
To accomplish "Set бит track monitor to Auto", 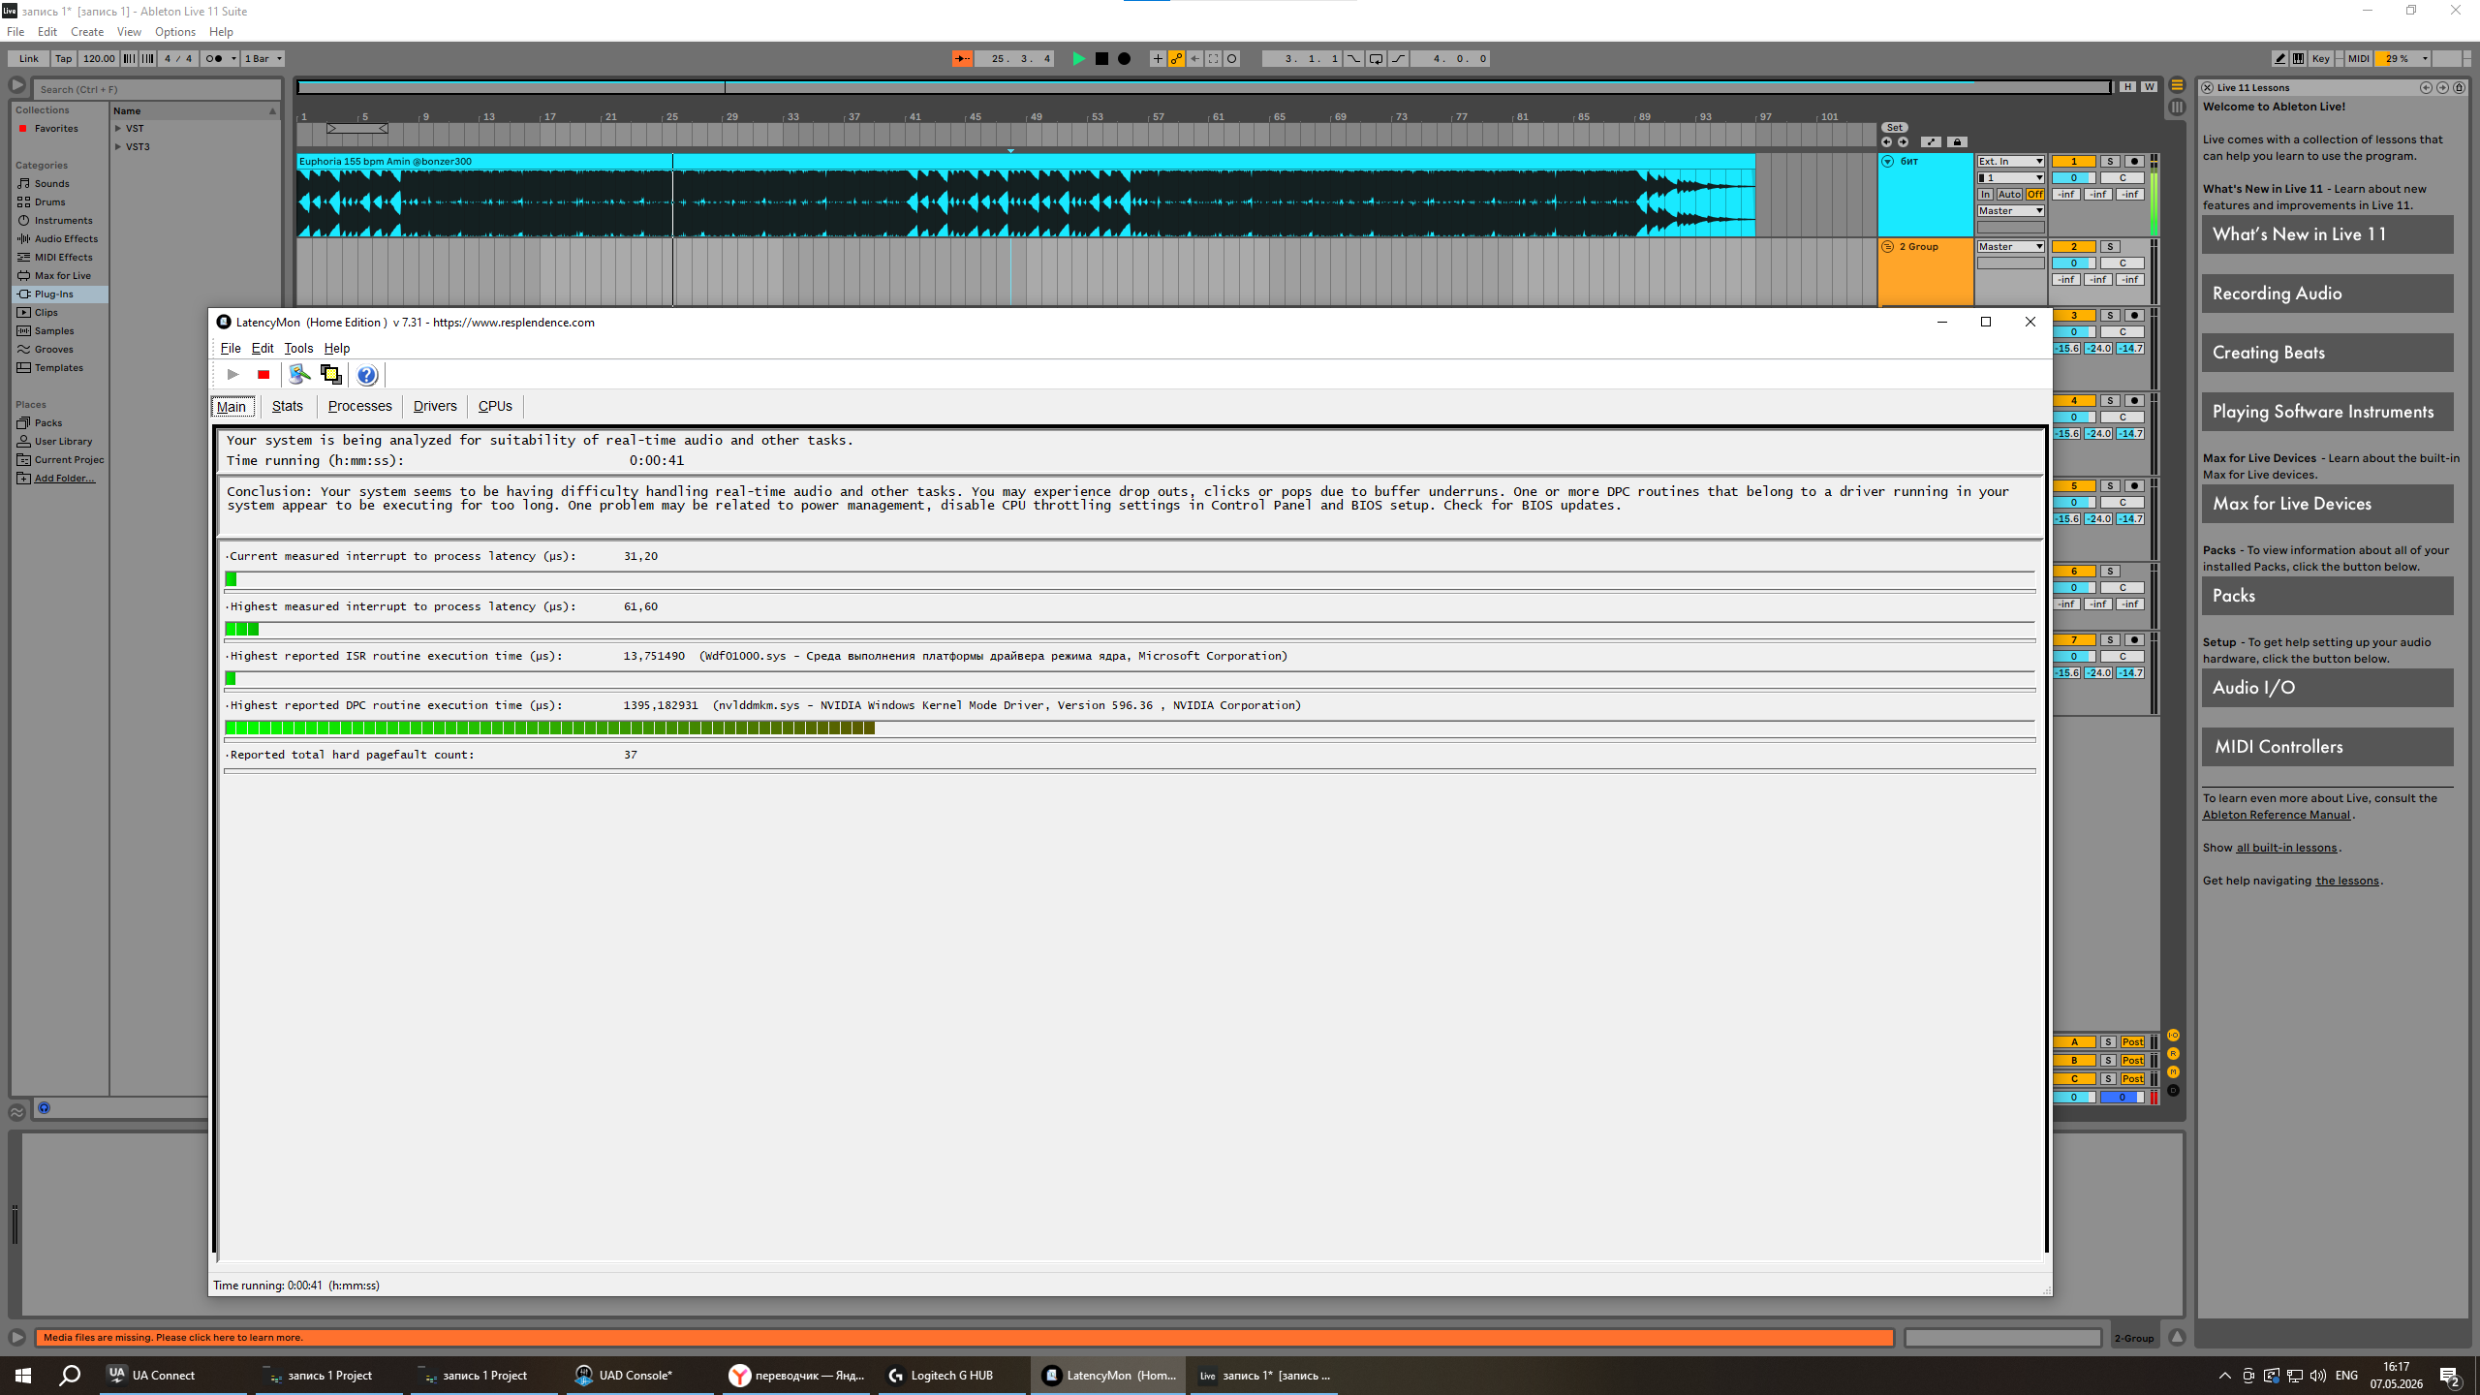I will point(2009,195).
